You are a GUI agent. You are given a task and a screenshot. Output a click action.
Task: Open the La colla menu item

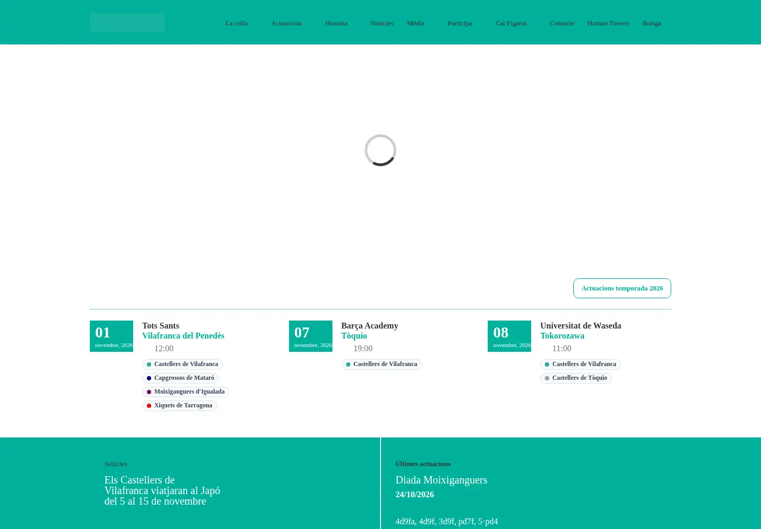point(236,23)
